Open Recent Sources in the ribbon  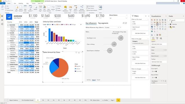21,8
